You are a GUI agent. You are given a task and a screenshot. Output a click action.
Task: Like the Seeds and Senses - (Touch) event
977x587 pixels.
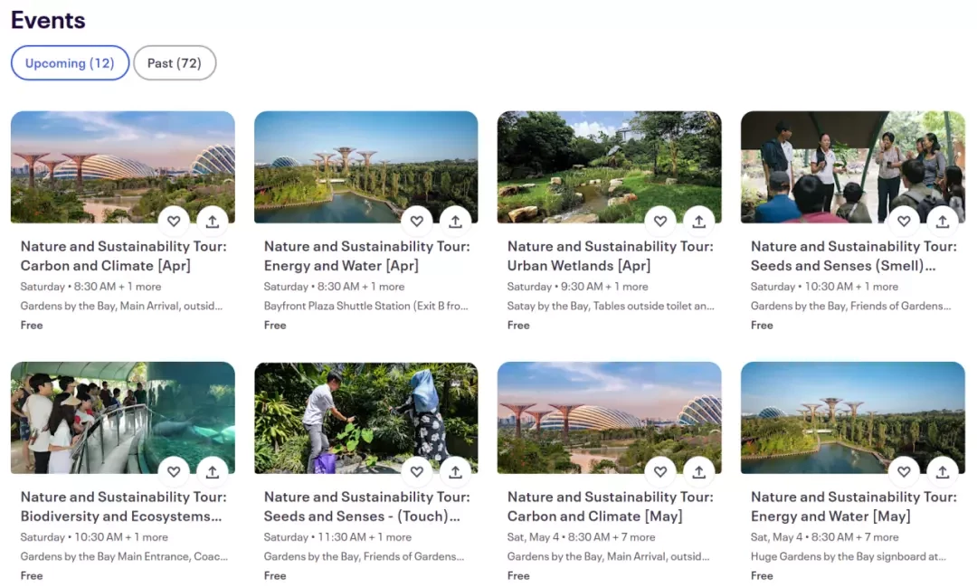pos(417,471)
